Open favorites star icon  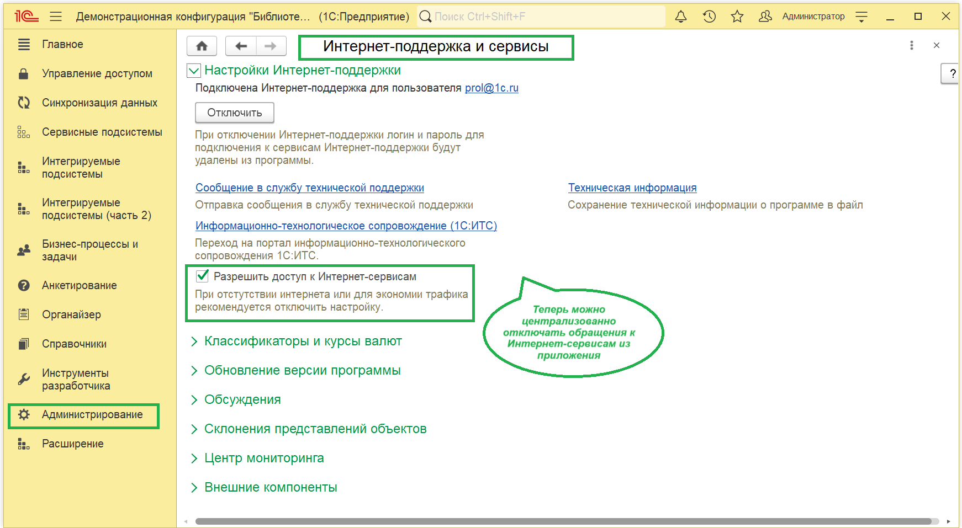coord(737,17)
